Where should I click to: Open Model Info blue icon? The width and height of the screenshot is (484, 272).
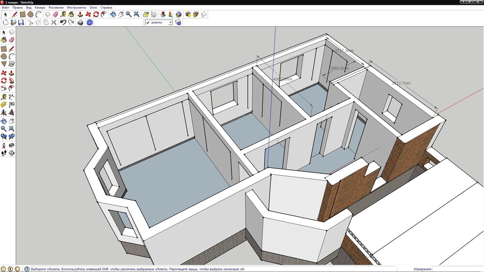90,22
